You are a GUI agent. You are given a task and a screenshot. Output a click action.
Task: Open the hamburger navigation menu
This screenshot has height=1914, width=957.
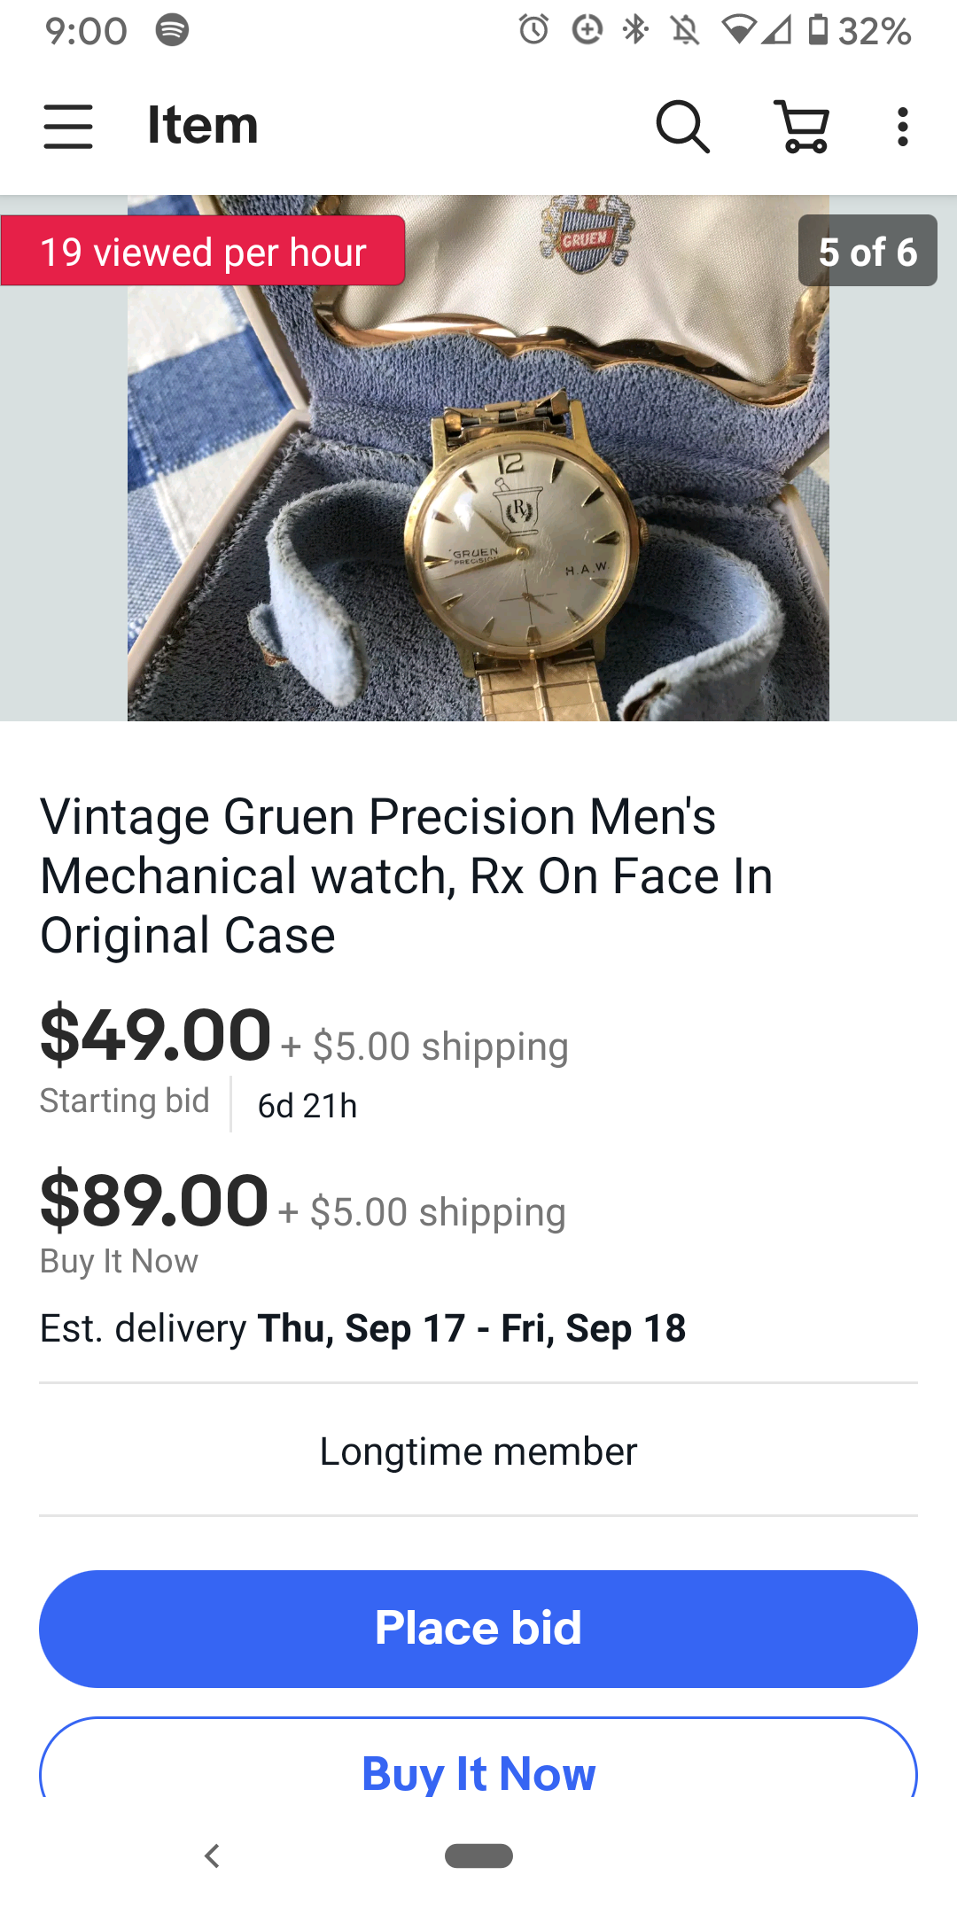tap(68, 126)
